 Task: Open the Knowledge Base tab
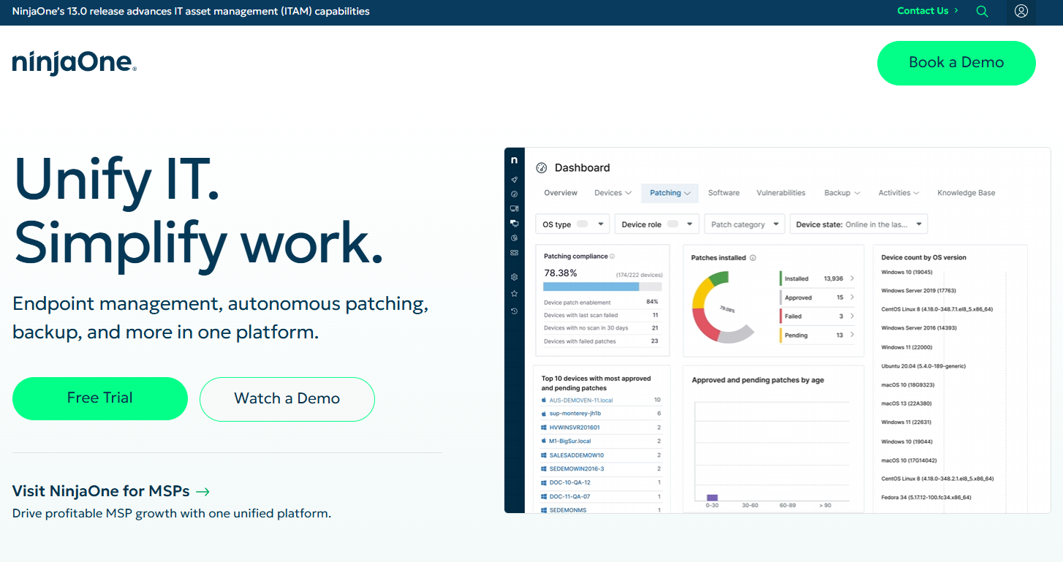click(966, 193)
